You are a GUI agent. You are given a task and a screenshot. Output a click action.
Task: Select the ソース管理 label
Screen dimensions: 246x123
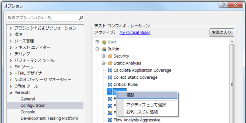(x=24, y=41)
